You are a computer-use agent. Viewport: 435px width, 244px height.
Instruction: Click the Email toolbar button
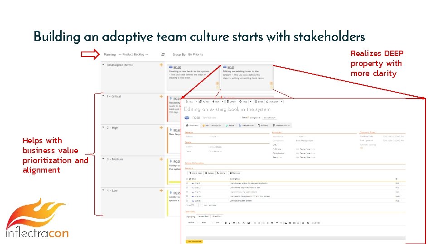pos(259,102)
